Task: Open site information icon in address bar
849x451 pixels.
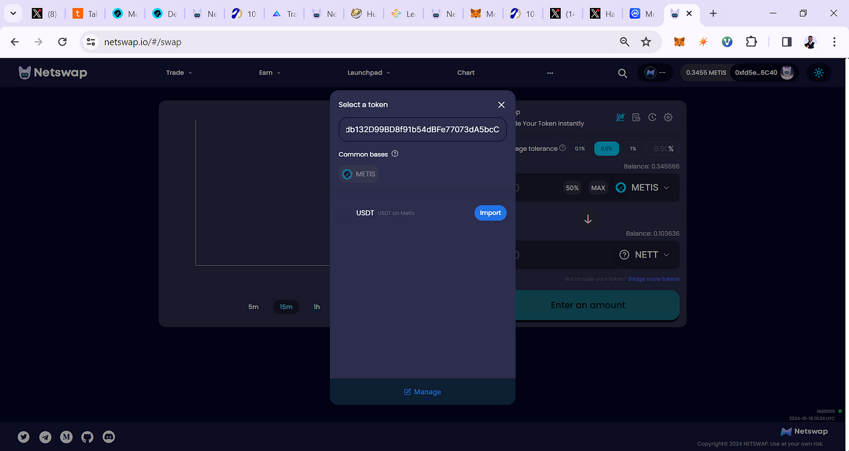Action: point(91,42)
